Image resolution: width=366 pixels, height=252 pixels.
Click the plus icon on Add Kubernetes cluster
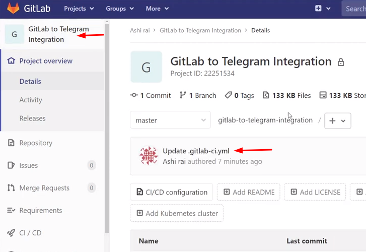pyautogui.click(x=139, y=213)
